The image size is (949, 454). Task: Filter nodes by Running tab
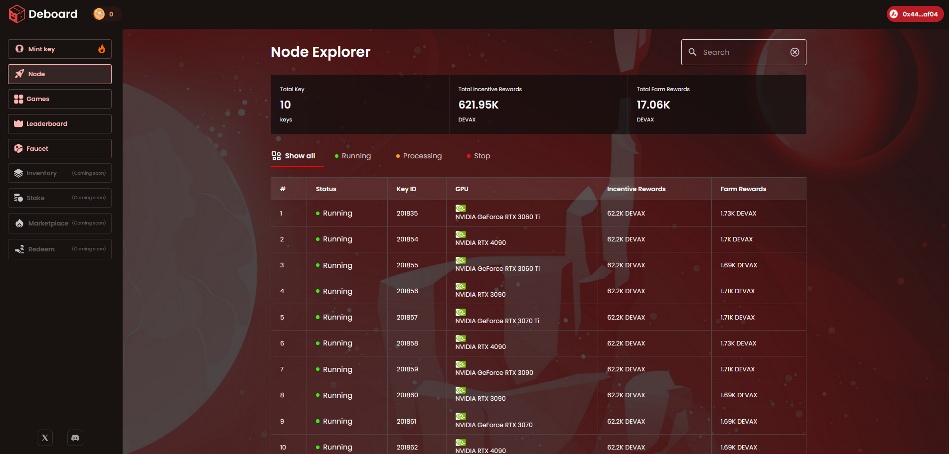coord(353,156)
